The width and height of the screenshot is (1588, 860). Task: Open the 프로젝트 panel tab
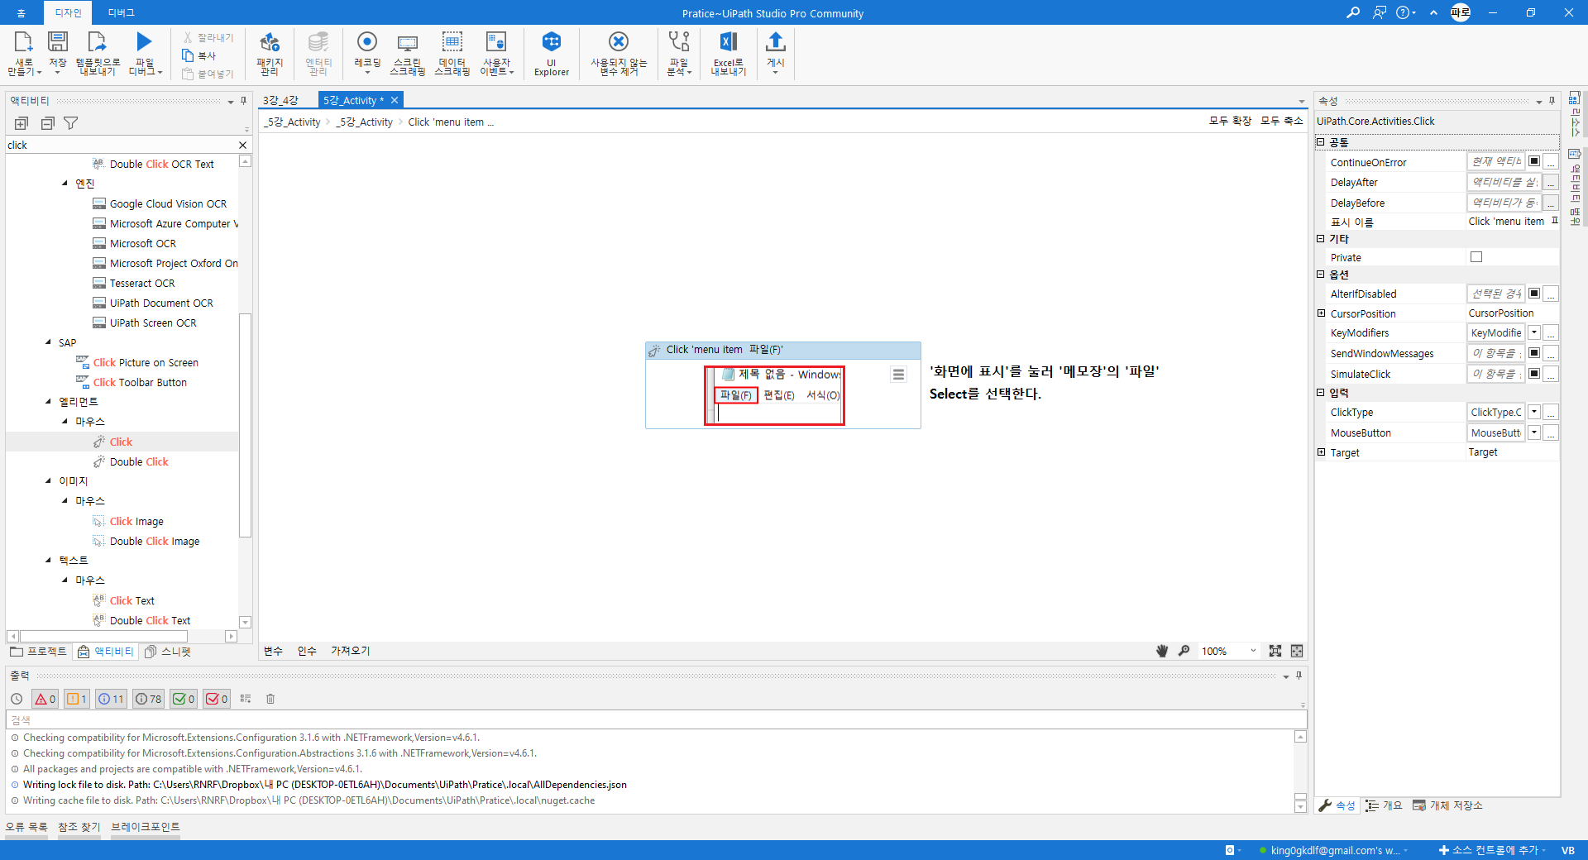[x=39, y=652]
